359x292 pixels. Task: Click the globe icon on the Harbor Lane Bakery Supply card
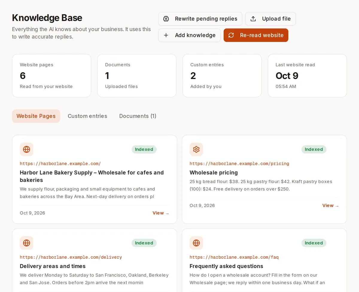coord(26,149)
